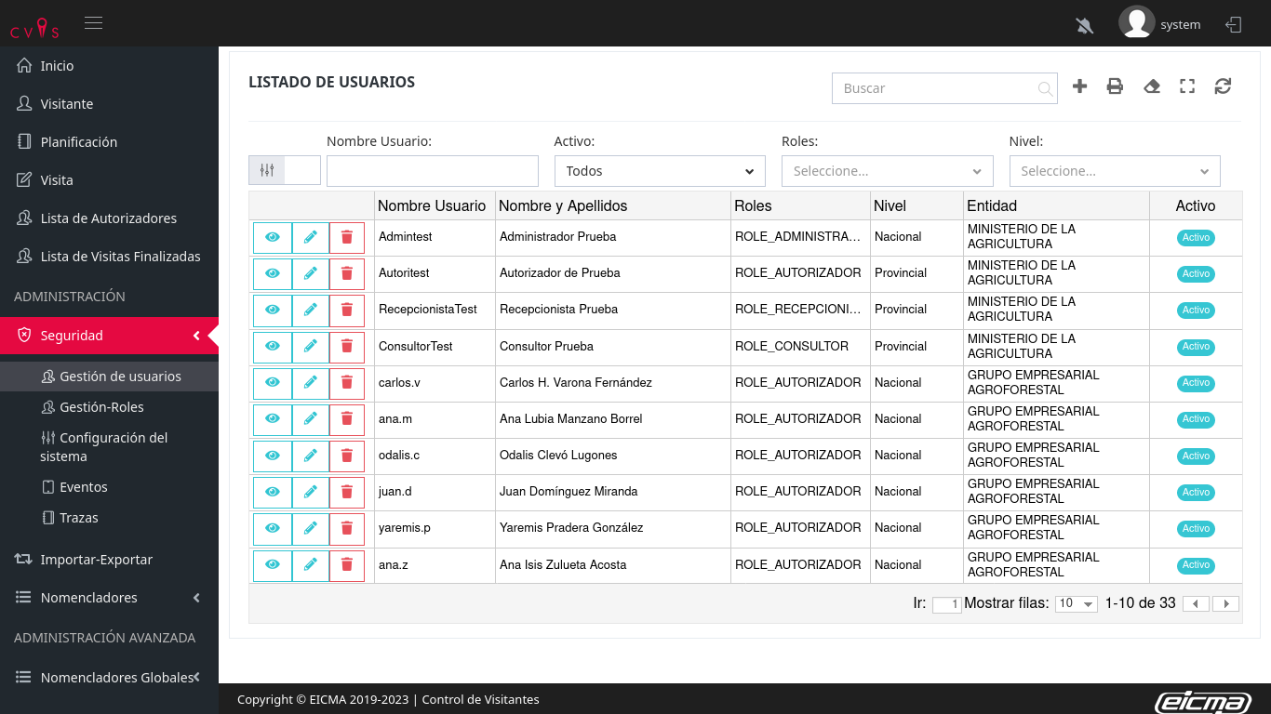Open Gestión-Roles in the sidebar

click(101, 407)
